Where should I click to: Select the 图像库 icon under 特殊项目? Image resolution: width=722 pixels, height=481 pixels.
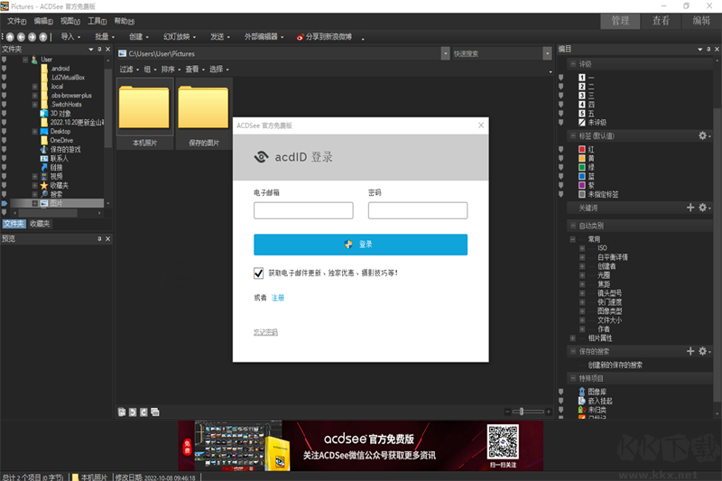pos(582,392)
